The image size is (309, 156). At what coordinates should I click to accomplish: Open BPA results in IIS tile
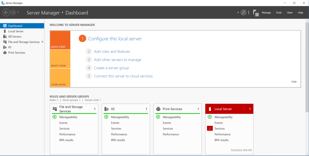118,140
